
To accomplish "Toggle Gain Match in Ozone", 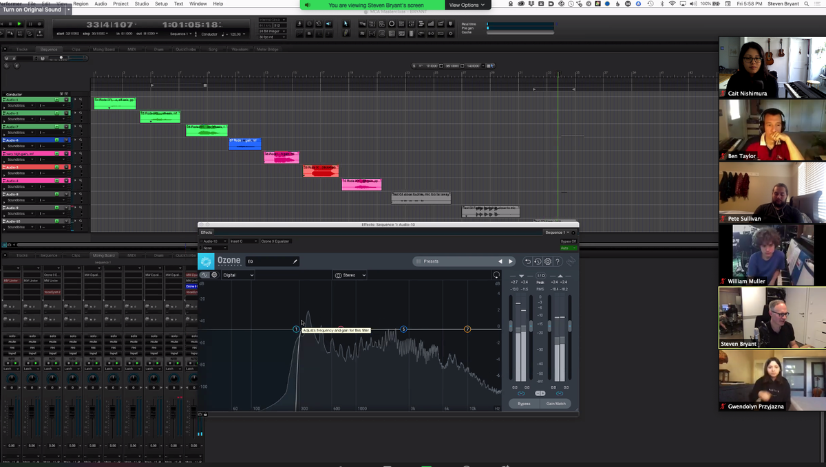I will point(555,404).
